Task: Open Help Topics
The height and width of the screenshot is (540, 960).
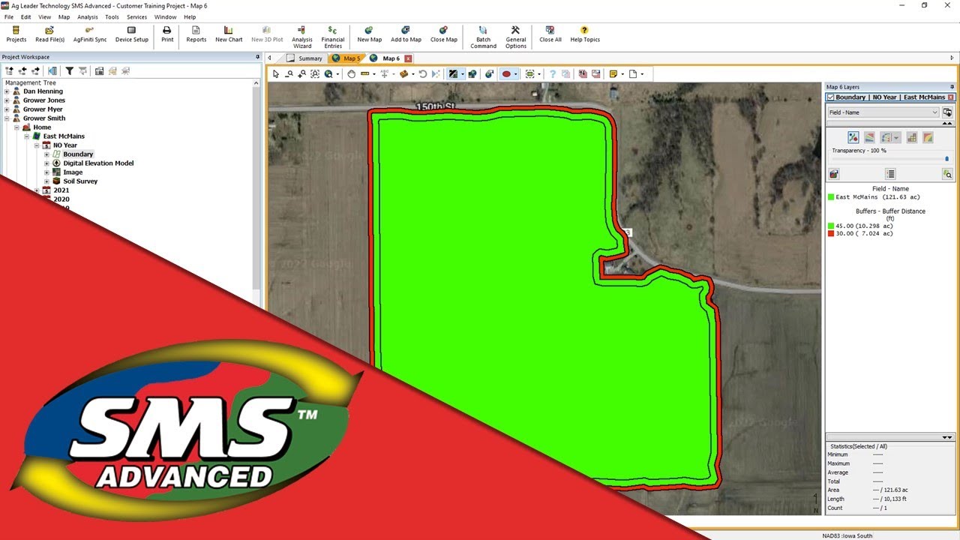Action: (x=585, y=34)
